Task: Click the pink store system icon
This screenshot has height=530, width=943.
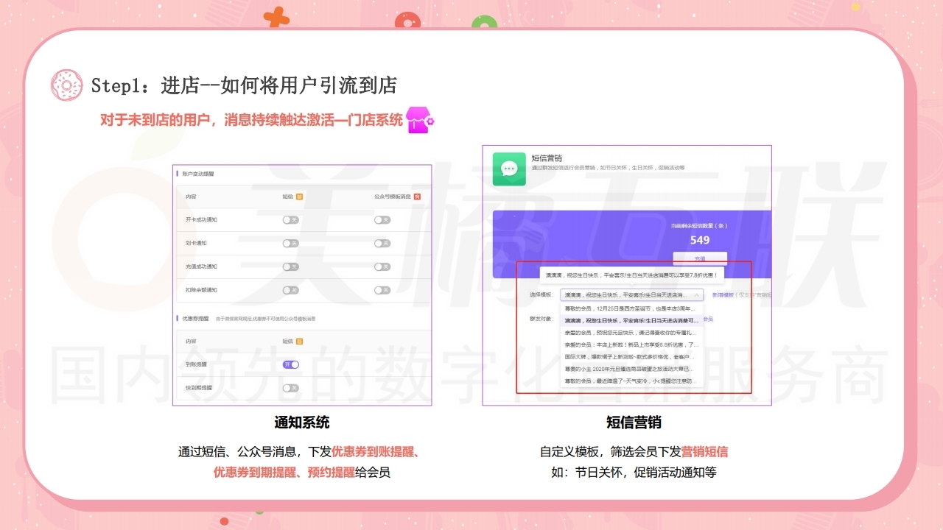Action: pos(420,120)
